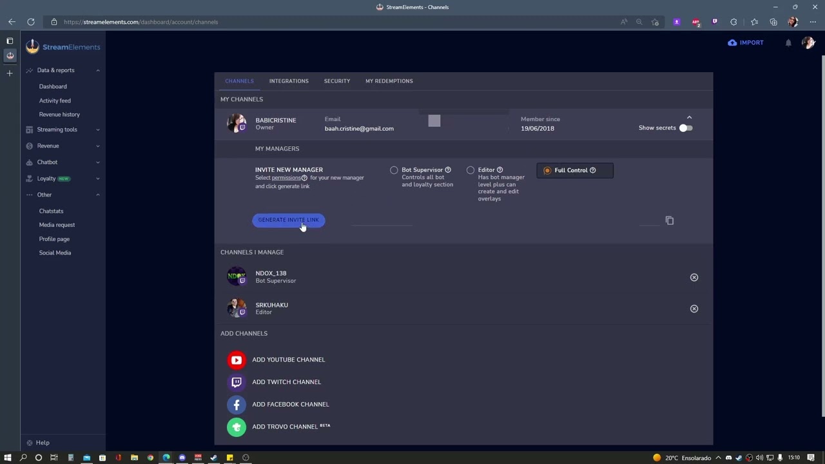
Task: Open the notifications bell
Action: pyautogui.click(x=788, y=43)
